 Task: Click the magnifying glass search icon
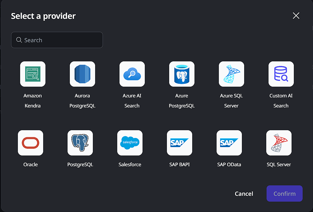click(19, 40)
